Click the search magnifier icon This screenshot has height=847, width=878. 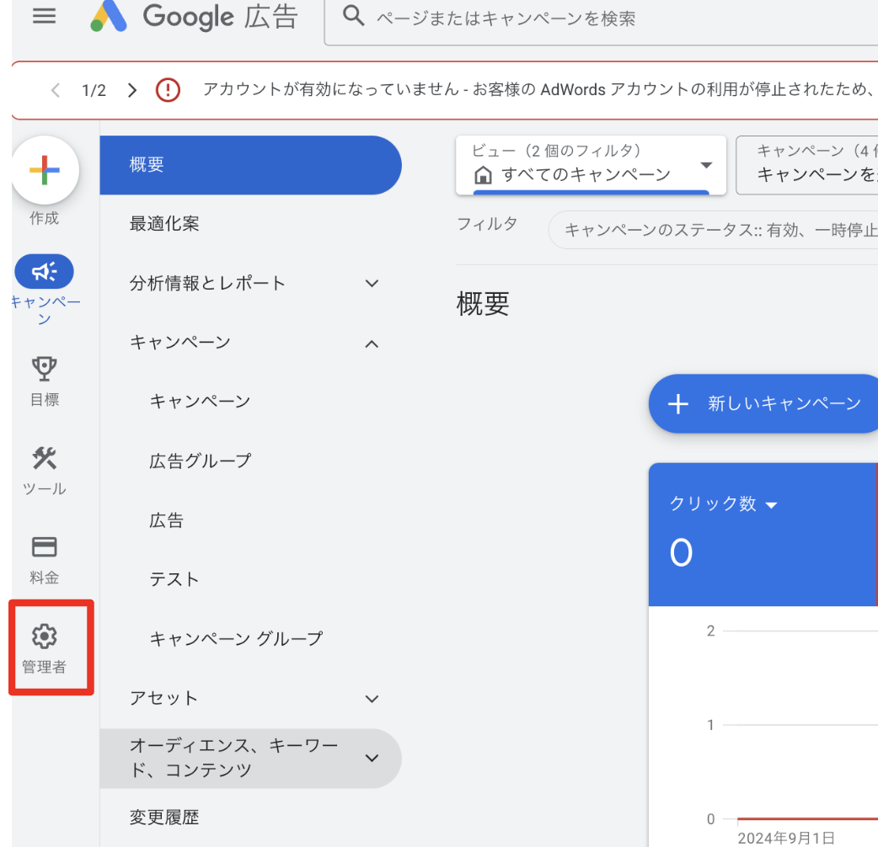pos(353,16)
